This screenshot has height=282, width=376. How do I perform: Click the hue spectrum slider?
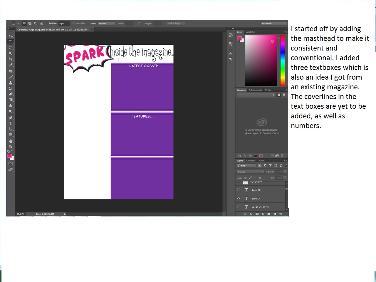click(x=283, y=61)
